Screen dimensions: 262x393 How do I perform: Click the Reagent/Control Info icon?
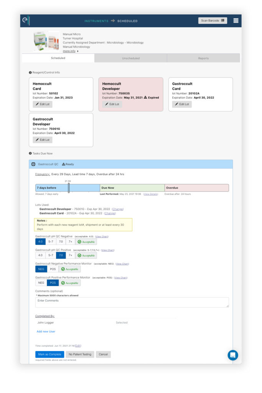pyautogui.click(x=30, y=73)
